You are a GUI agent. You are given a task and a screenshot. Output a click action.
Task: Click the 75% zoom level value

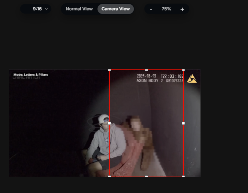pos(167,9)
